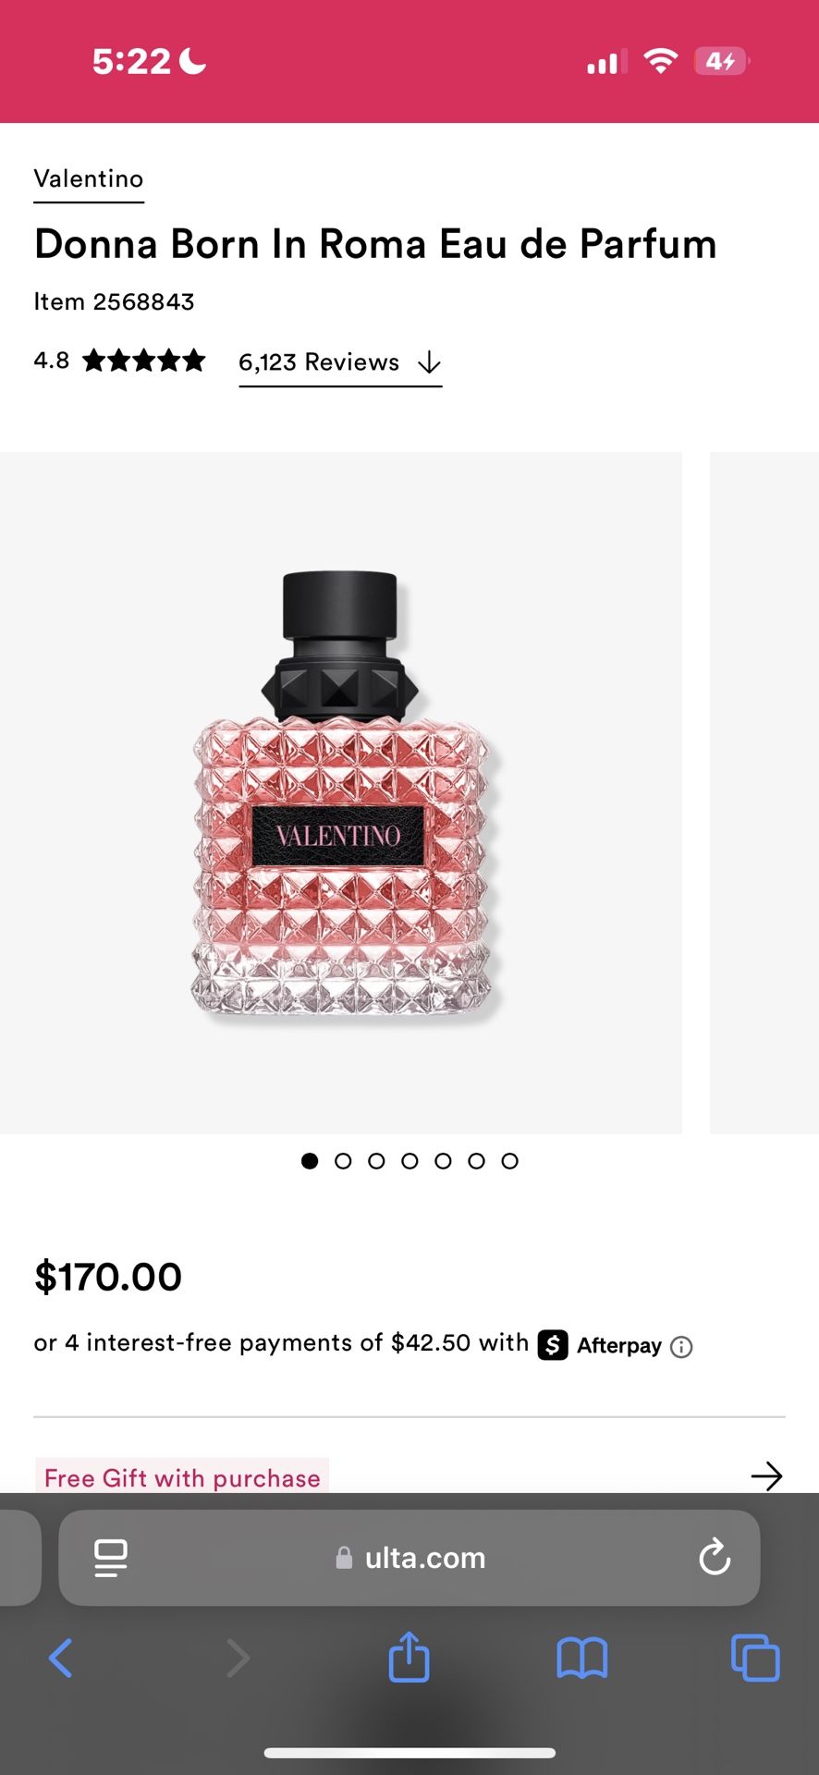Screen dimensions: 819x1775
Task: Open the Safari tabs overview icon
Action: click(755, 1658)
